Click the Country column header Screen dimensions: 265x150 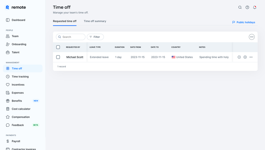176,47
